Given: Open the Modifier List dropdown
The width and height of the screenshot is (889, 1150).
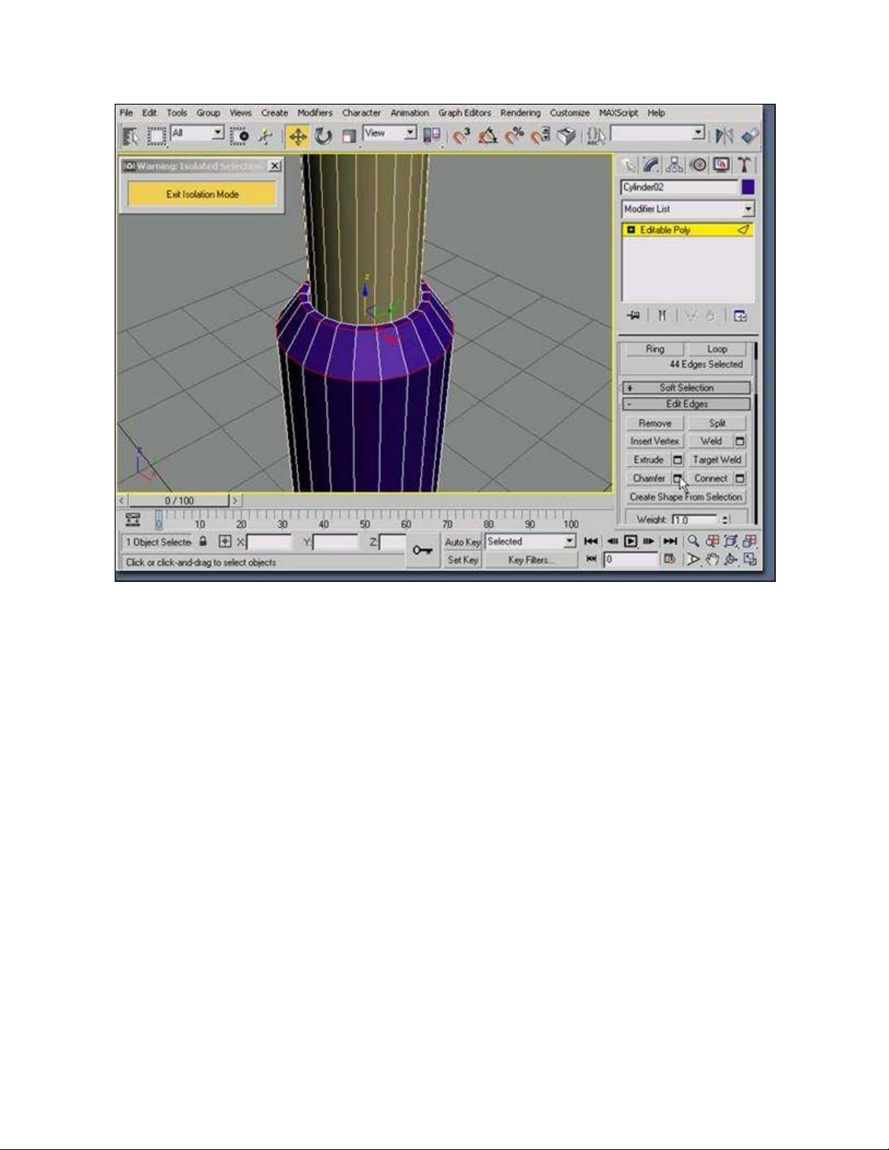Looking at the screenshot, I should point(687,209).
